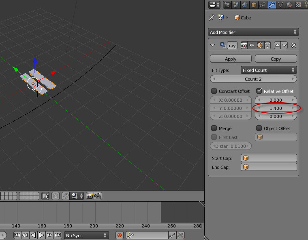The image size is (308, 240).
Task: Jump to the first frame of timeline
Action: pyautogui.click(x=17, y=235)
